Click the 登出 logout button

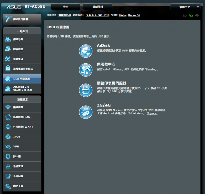pyautogui.click(x=66, y=7)
